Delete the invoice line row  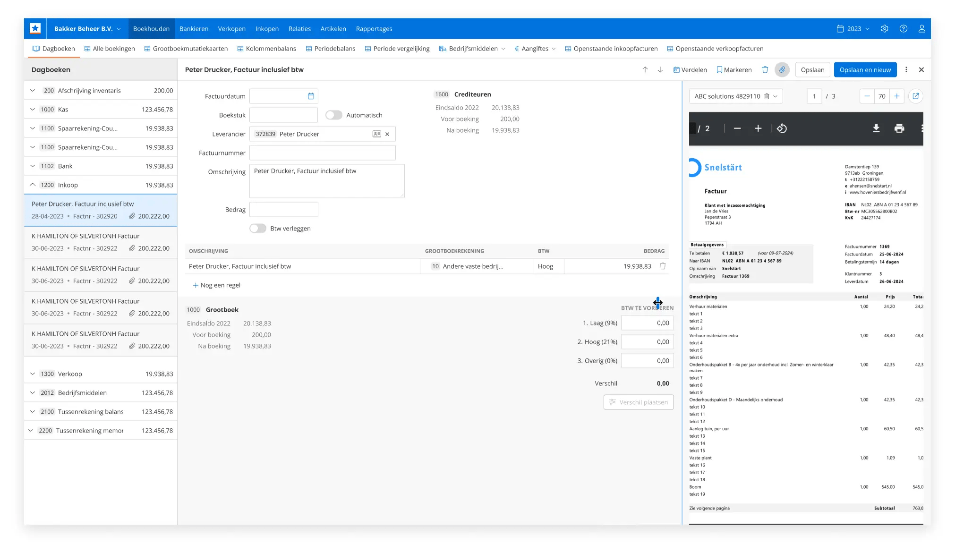(x=663, y=266)
